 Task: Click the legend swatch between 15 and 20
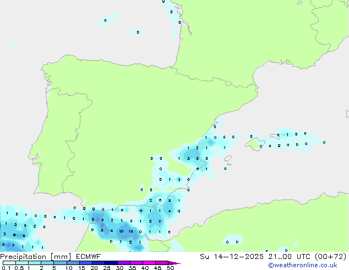tap(86, 263)
